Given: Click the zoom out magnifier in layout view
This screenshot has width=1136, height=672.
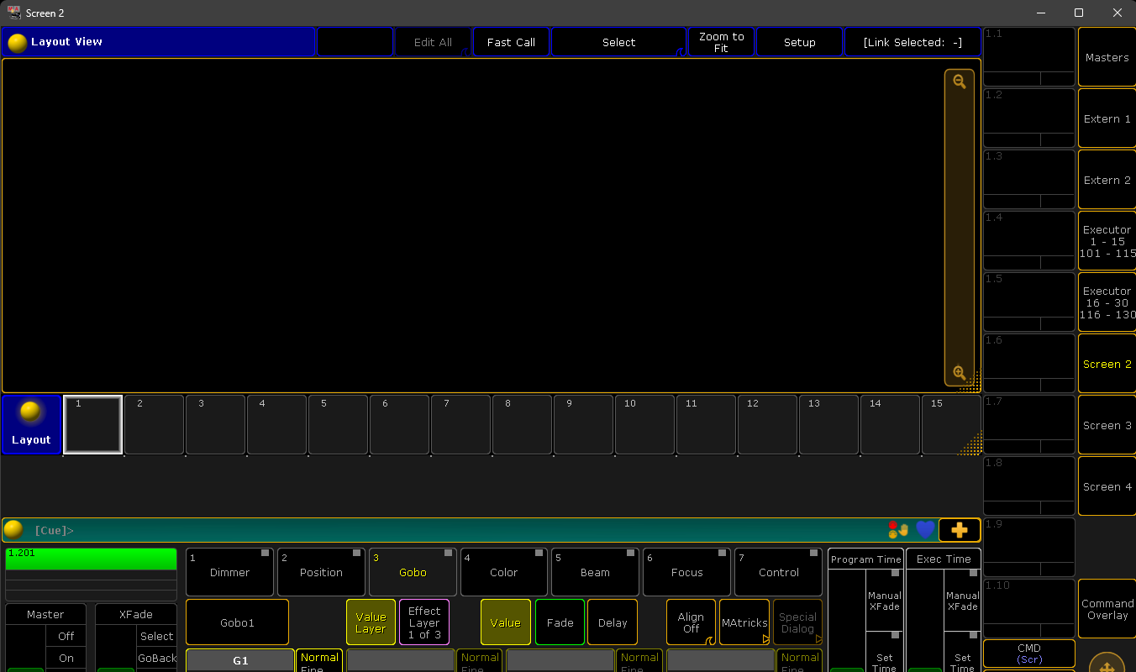Looking at the screenshot, I should [x=960, y=82].
